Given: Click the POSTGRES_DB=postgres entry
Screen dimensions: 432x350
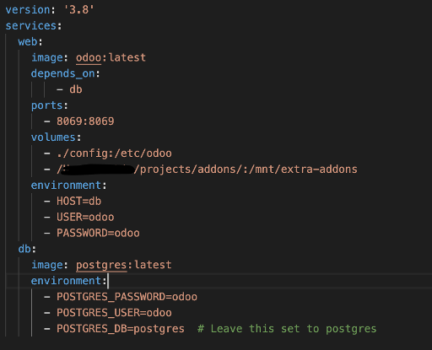Looking at the screenshot, I should [121, 329].
